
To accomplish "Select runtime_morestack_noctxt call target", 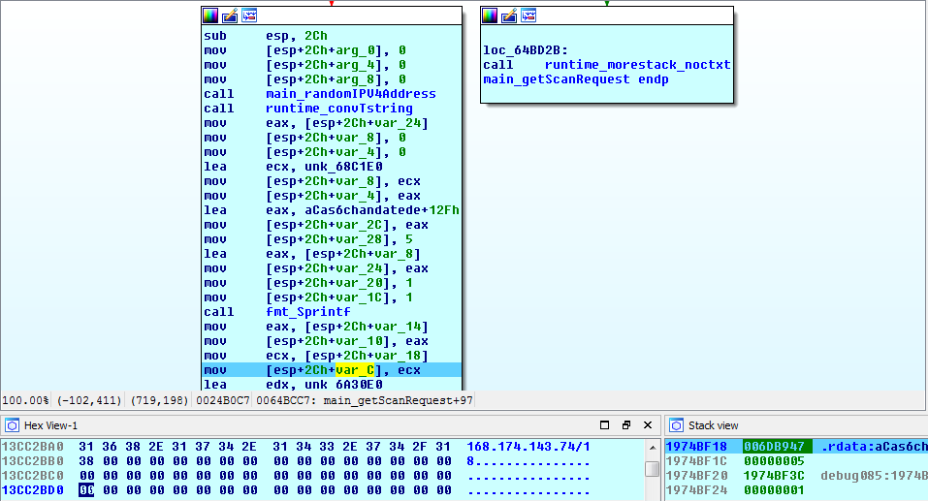I will coord(637,65).
